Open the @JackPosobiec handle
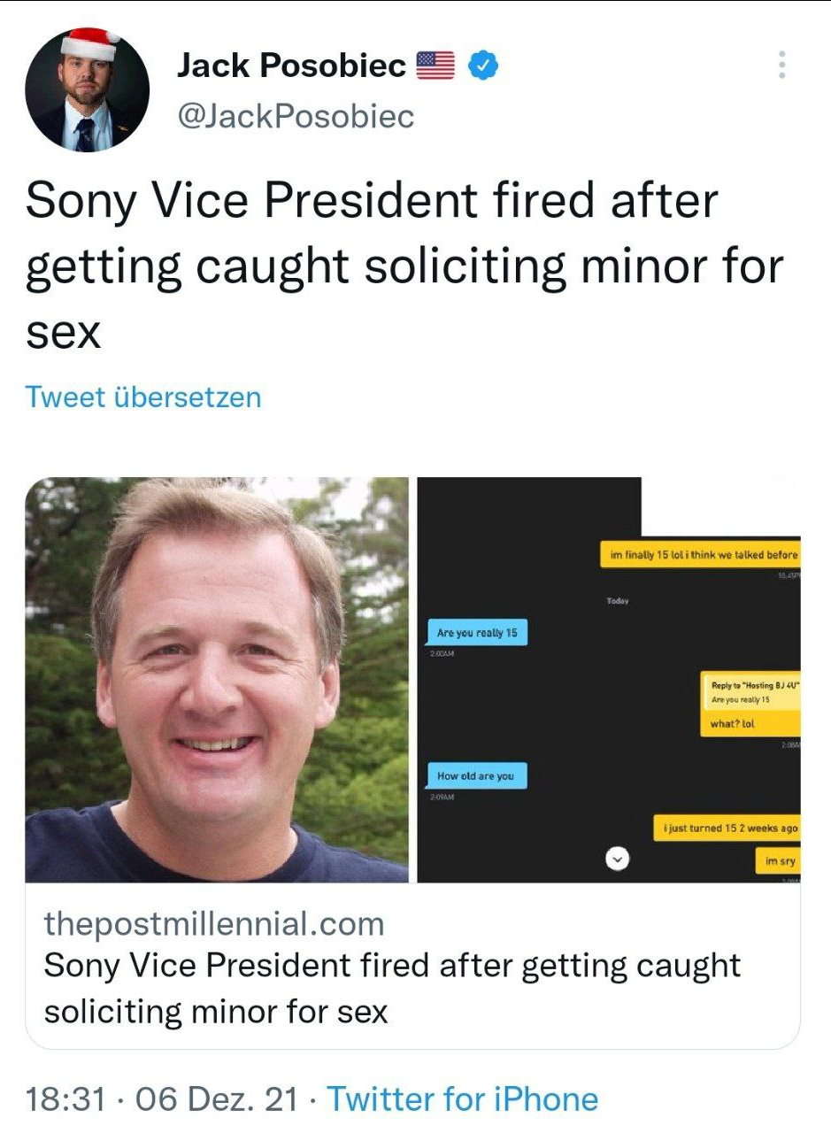 point(296,116)
